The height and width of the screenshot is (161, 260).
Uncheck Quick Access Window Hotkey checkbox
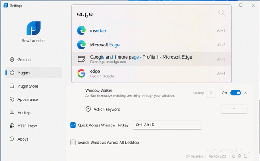tap(73, 125)
